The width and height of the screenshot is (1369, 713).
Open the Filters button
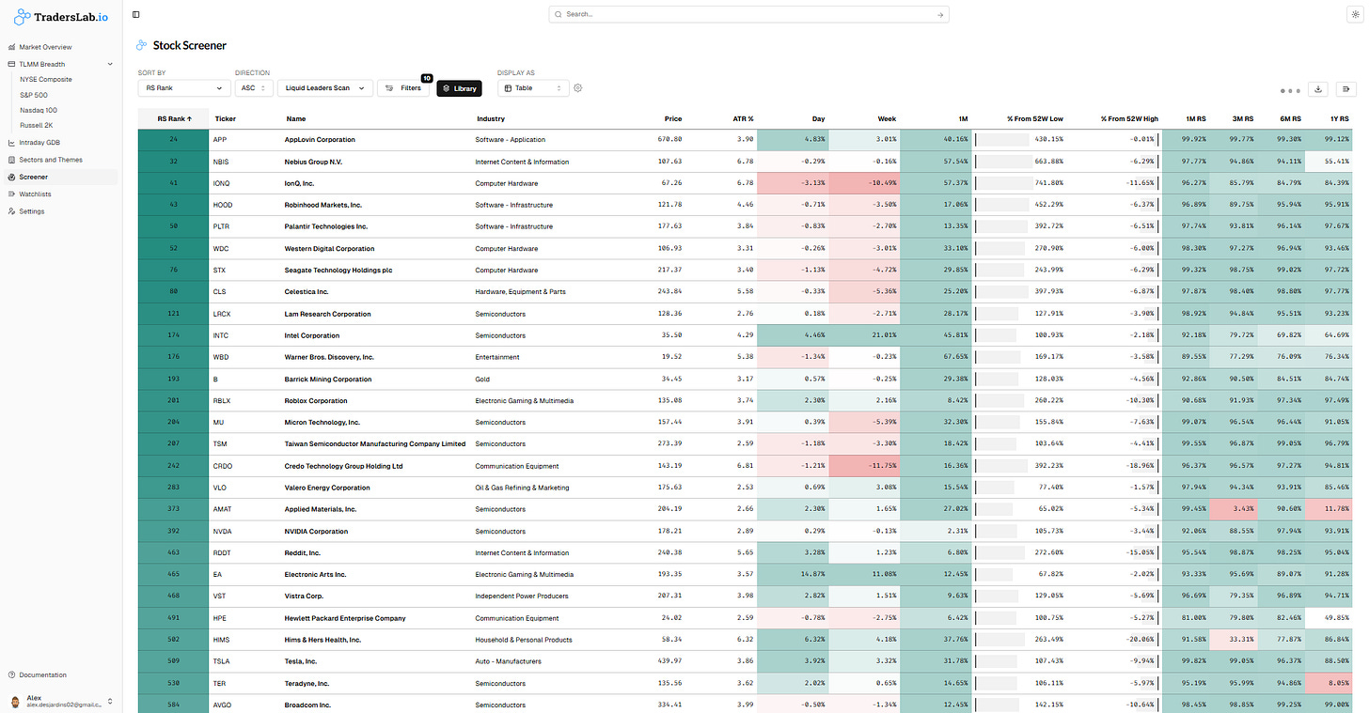(x=403, y=88)
